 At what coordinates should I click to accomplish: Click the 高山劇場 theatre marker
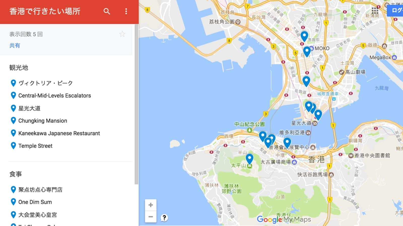click(342, 72)
